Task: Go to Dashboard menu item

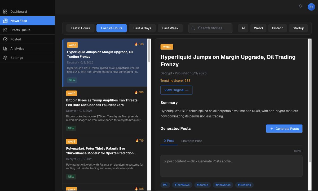Action: (x=27, y=12)
